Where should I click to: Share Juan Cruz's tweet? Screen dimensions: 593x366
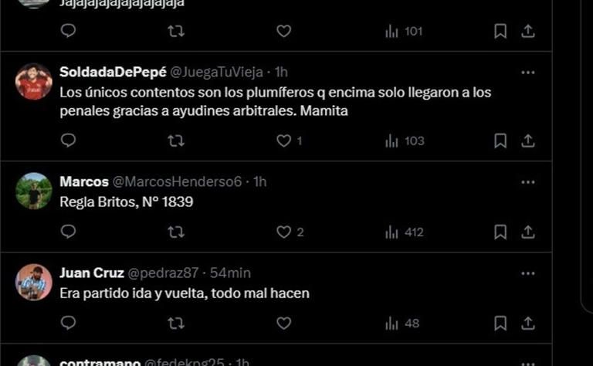coord(528,323)
